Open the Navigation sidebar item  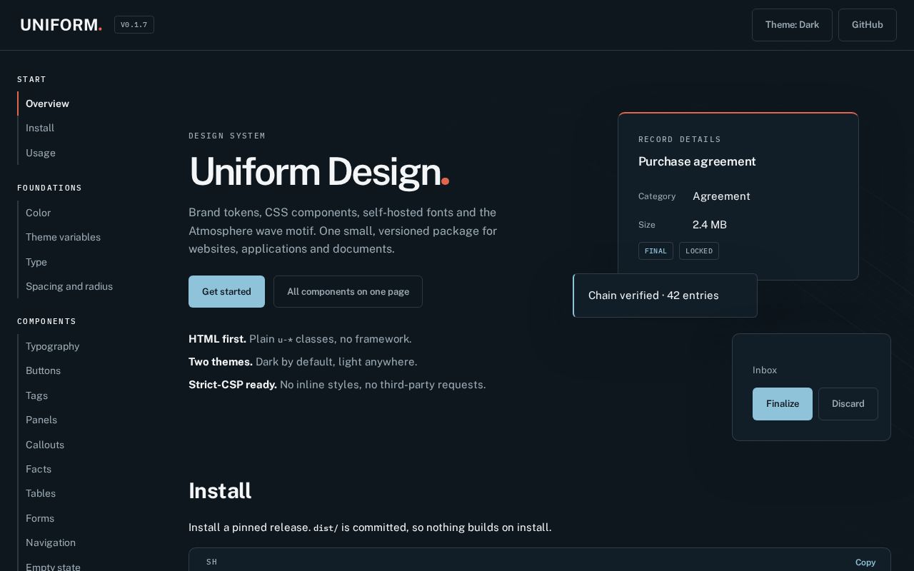pos(51,542)
